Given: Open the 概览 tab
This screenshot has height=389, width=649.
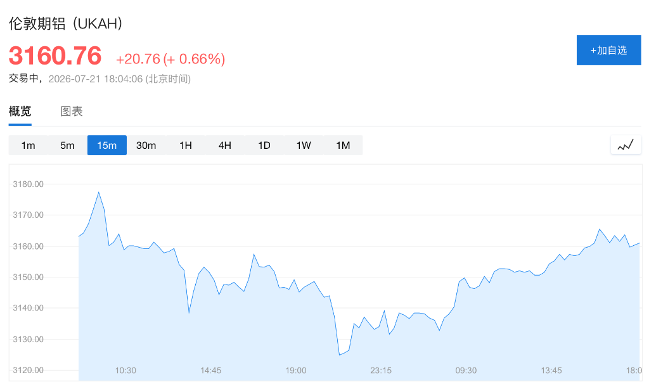Looking at the screenshot, I should (x=20, y=112).
